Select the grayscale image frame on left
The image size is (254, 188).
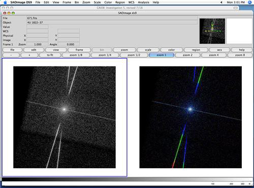pos(65,117)
